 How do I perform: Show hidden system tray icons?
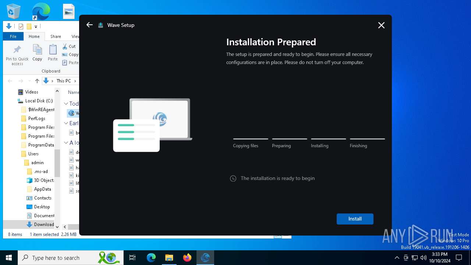[397, 258]
